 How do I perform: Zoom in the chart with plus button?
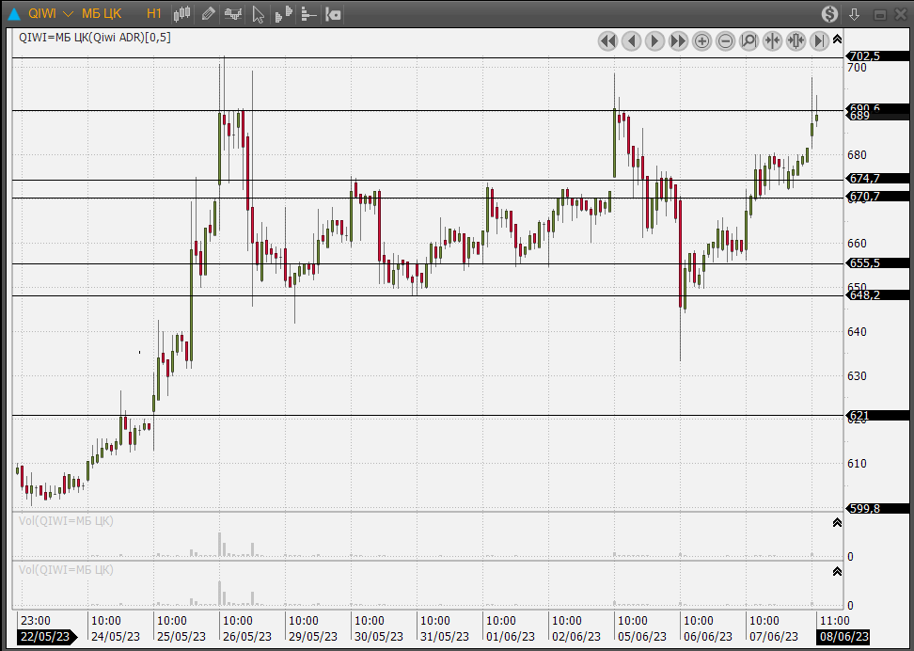pos(702,40)
